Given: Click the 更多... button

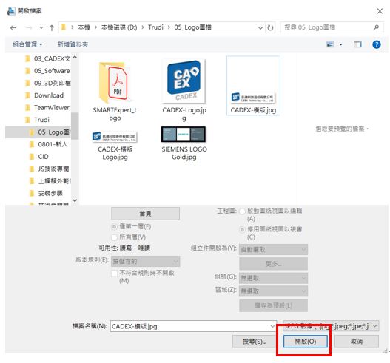Looking at the screenshot, I should [x=273, y=264].
